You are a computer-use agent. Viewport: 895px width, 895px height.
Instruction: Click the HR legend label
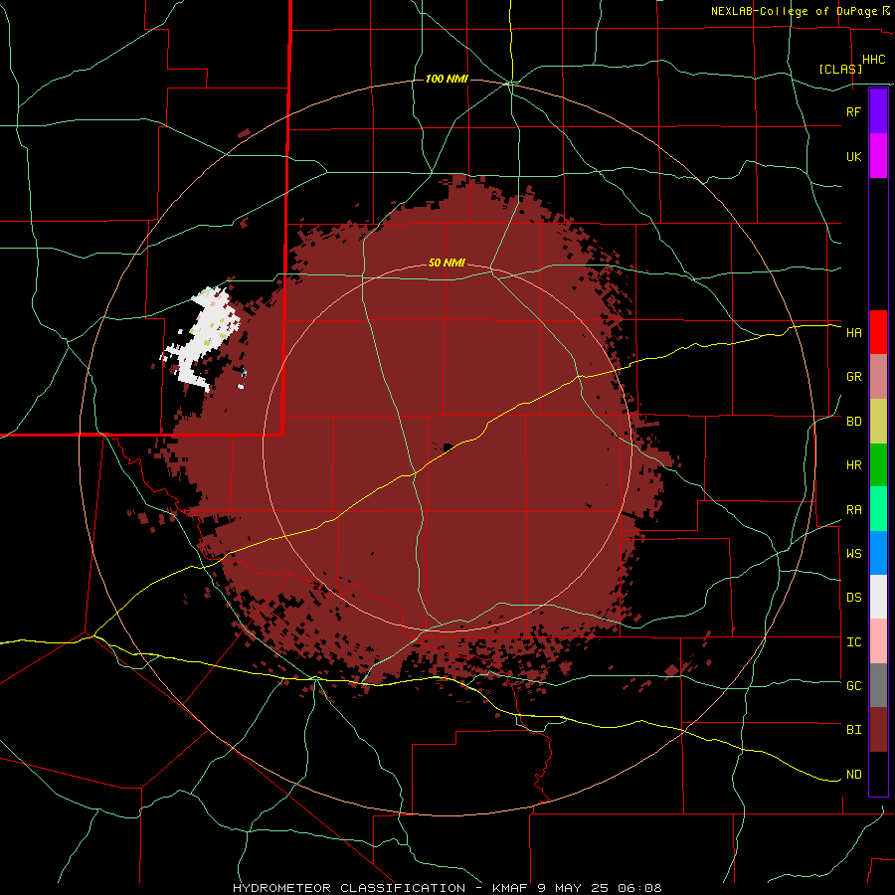(853, 465)
